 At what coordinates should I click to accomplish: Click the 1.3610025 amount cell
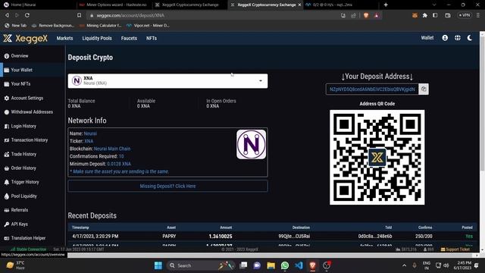tap(221, 236)
